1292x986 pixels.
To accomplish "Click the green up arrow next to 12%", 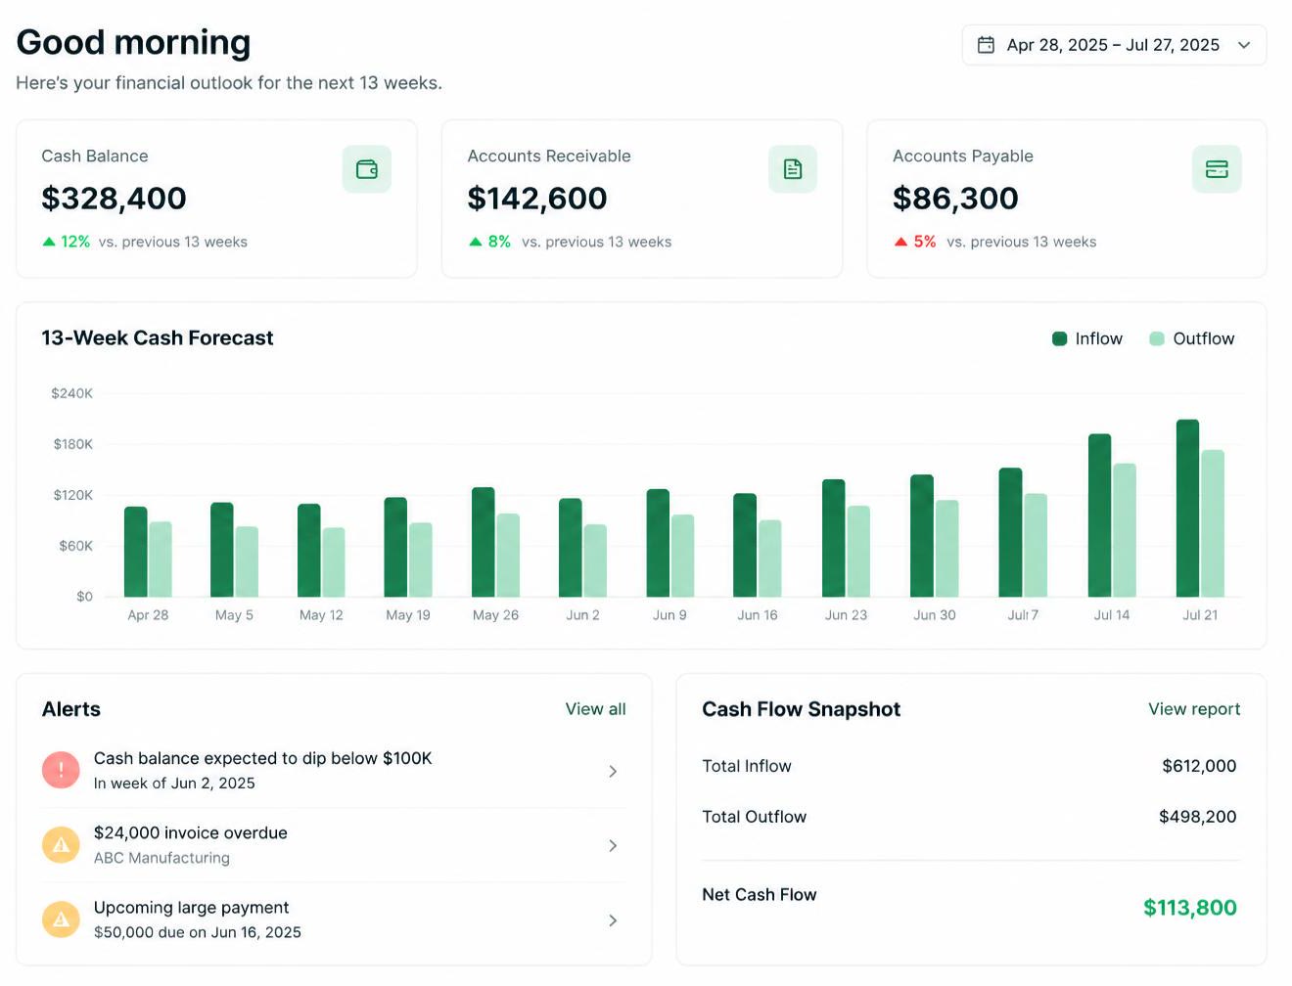I will pos(49,242).
